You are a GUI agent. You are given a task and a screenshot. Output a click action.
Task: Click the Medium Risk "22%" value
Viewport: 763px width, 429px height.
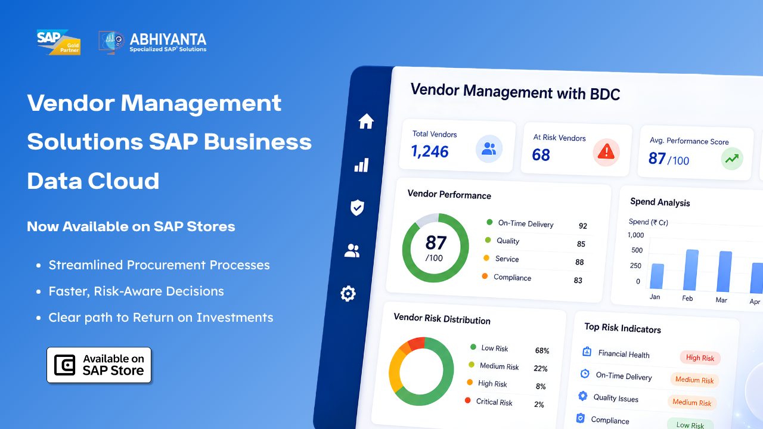541,369
